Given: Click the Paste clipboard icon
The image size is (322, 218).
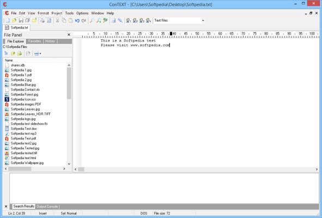Looking at the screenshot, I should pos(71,20).
